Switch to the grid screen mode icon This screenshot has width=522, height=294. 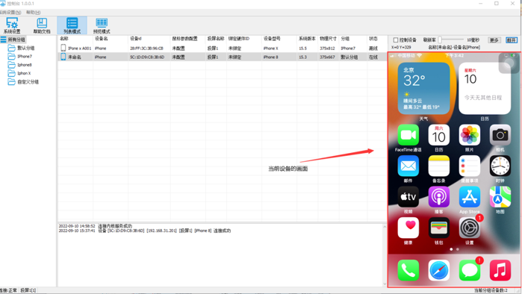click(102, 25)
